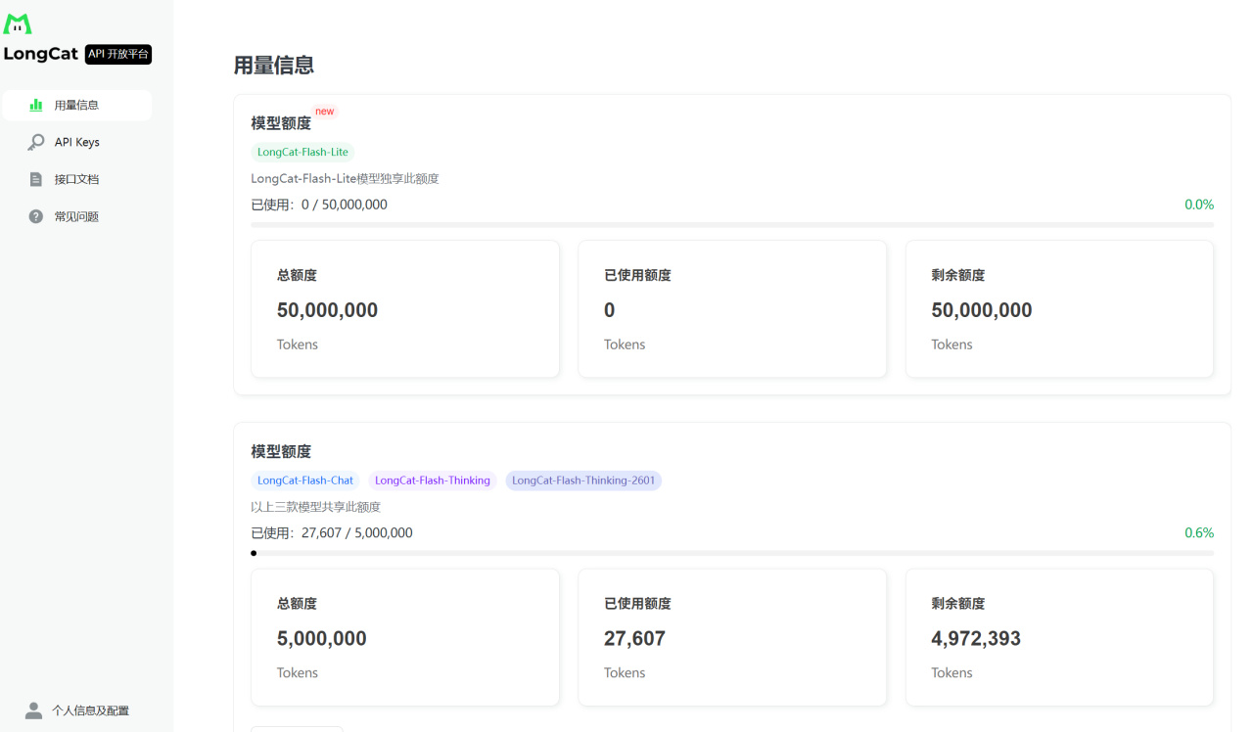This screenshot has height=732, width=1253.
Task: Click the purple LongCat-Flash-Thinking tag
Action: pyautogui.click(x=433, y=480)
